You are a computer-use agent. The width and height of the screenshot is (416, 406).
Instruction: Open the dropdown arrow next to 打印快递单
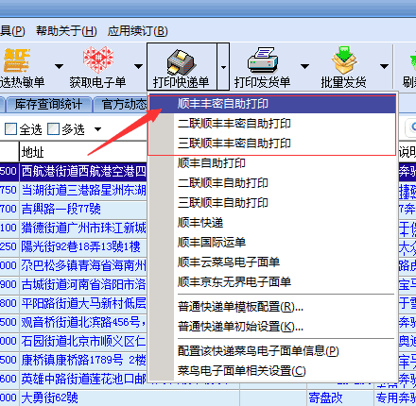(223, 67)
